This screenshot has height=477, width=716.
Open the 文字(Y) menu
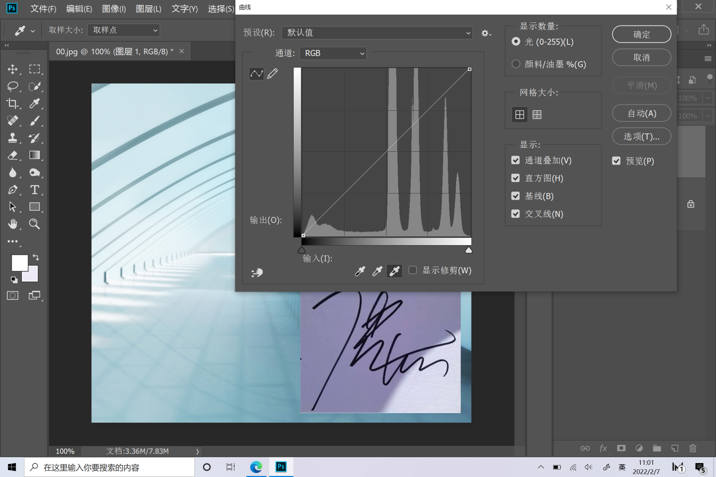click(x=184, y=9)
